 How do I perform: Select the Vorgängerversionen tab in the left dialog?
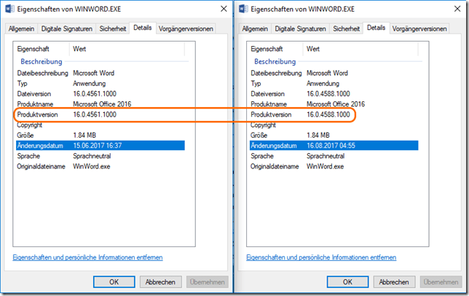[x=185, y=28]
